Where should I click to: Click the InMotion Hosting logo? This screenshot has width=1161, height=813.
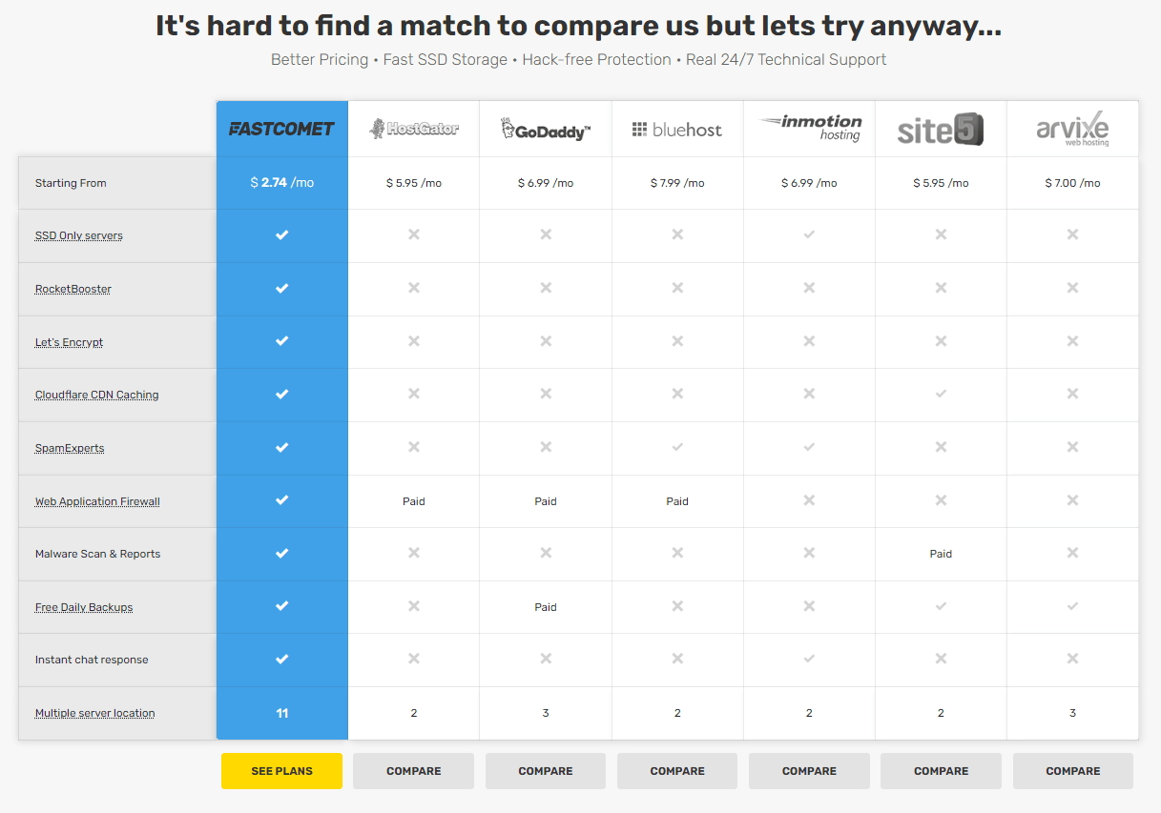[x=810, y=127]
